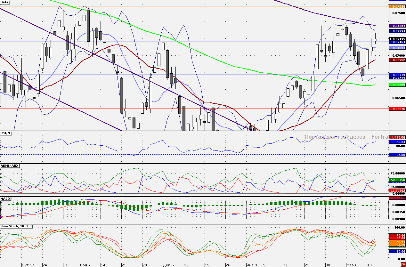The width and height of the screenshot is (406, 267).
Task: Click the RSI value tag 62.34
Action: [397, 142]
